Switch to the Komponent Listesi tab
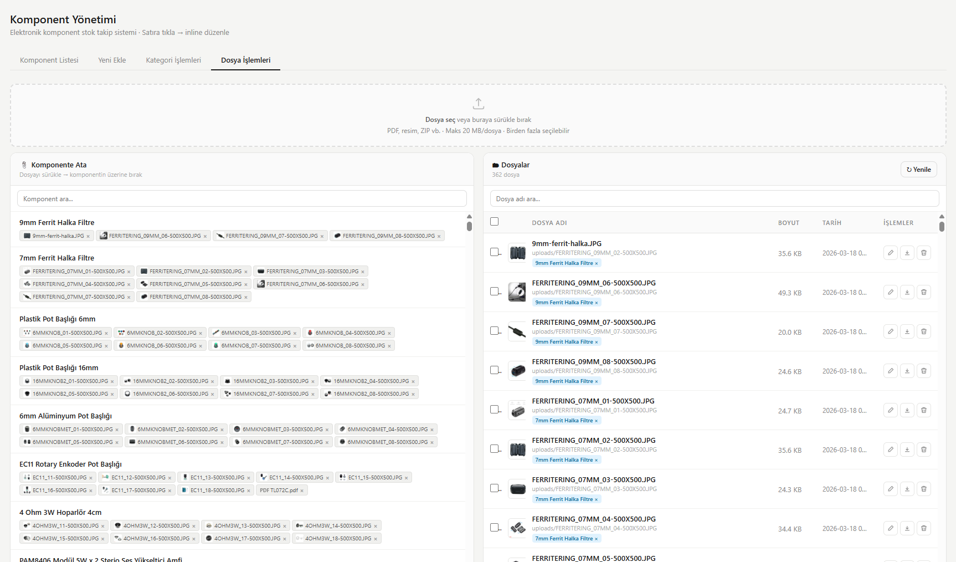The image size is (956, 562). click(49, 60)
